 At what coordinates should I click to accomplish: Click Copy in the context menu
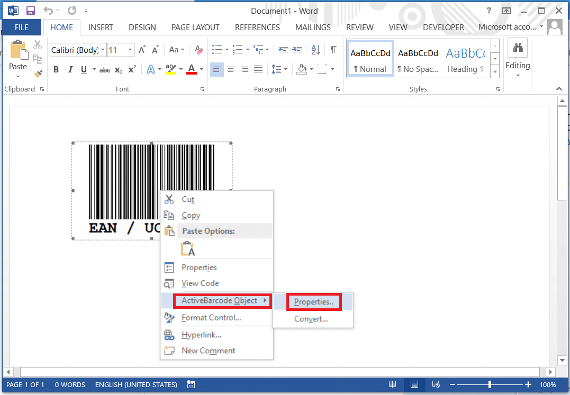tap(189, 215)
